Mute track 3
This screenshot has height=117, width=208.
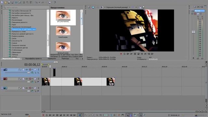click(35, 88)
